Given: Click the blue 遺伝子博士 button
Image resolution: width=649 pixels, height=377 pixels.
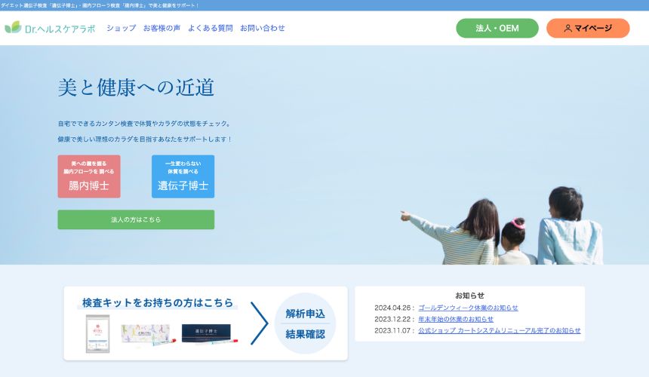Looking at the screenshot, I should pos(183,176).
